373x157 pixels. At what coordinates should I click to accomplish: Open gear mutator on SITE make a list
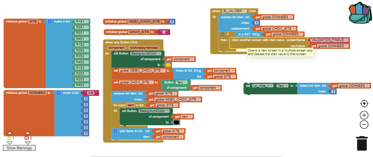(x=50, y=22)
